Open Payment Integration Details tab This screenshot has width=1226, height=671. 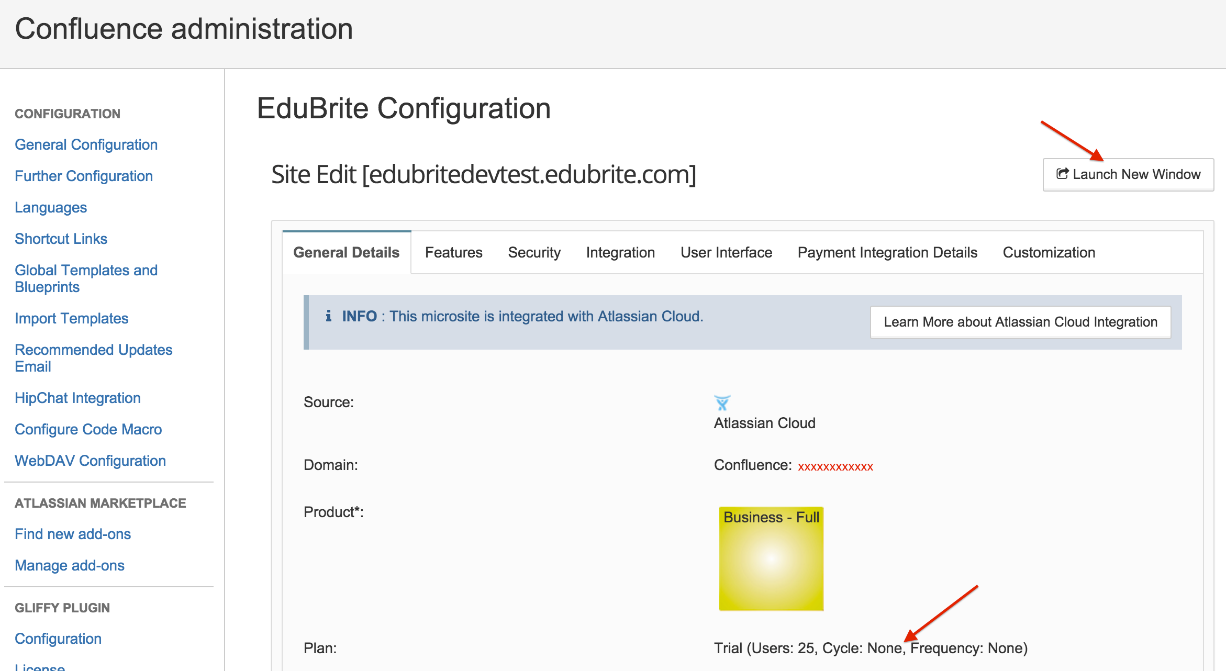tap(887, 252)
